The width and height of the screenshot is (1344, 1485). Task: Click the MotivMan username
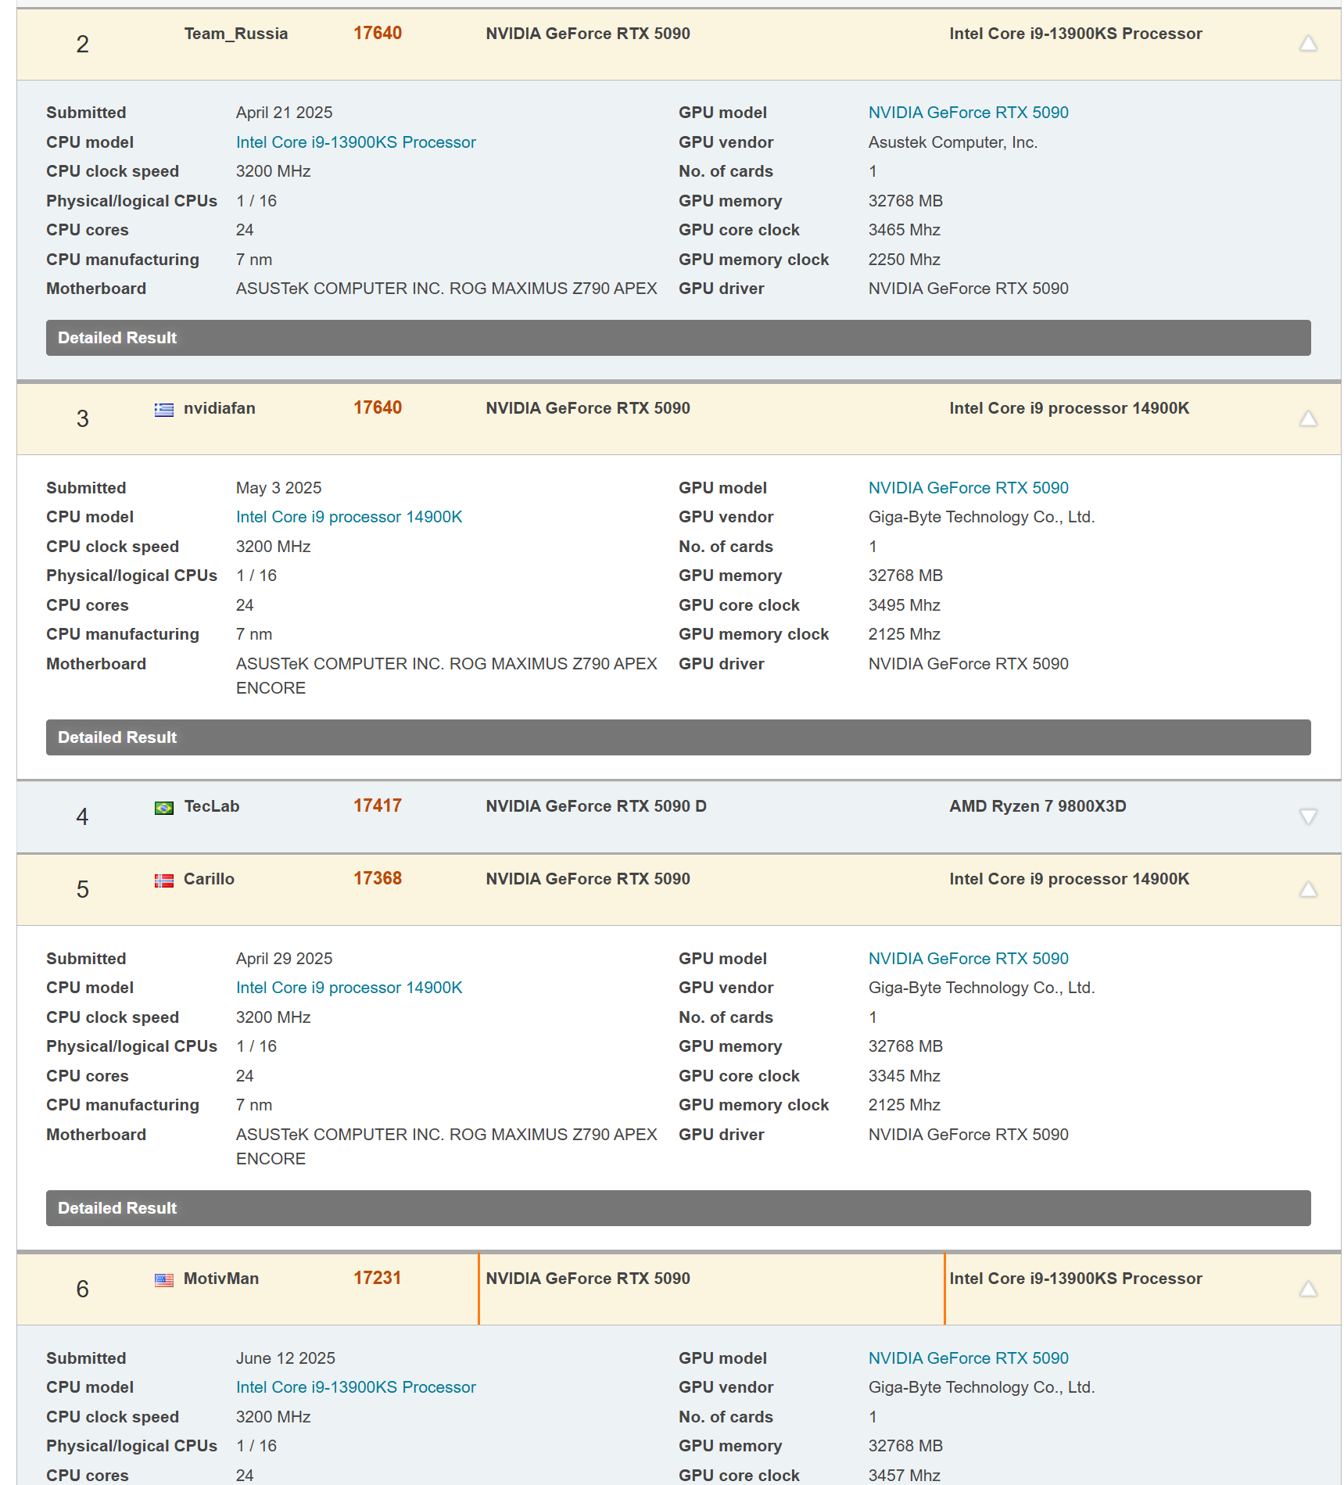click(221, 1279)
